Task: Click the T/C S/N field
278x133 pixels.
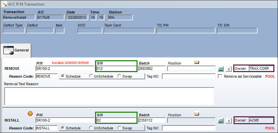Action: click(x=237, y=30)
